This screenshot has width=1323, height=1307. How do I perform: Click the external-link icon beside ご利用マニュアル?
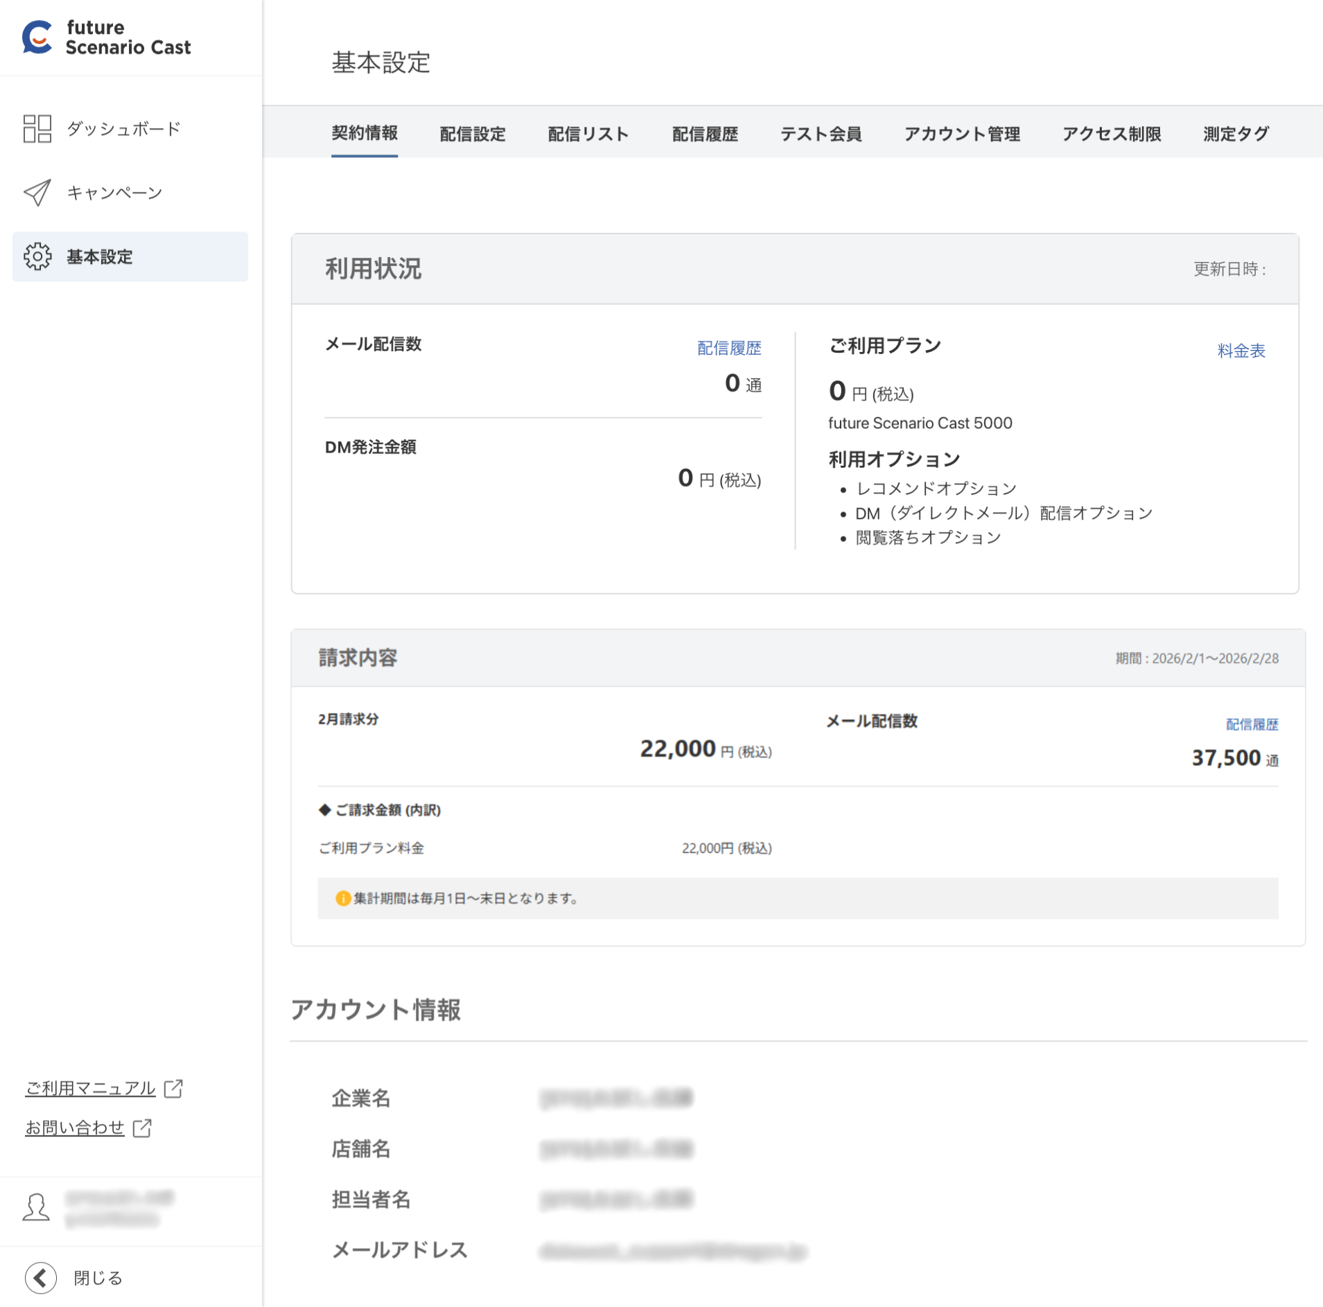tap(173, 1088)
